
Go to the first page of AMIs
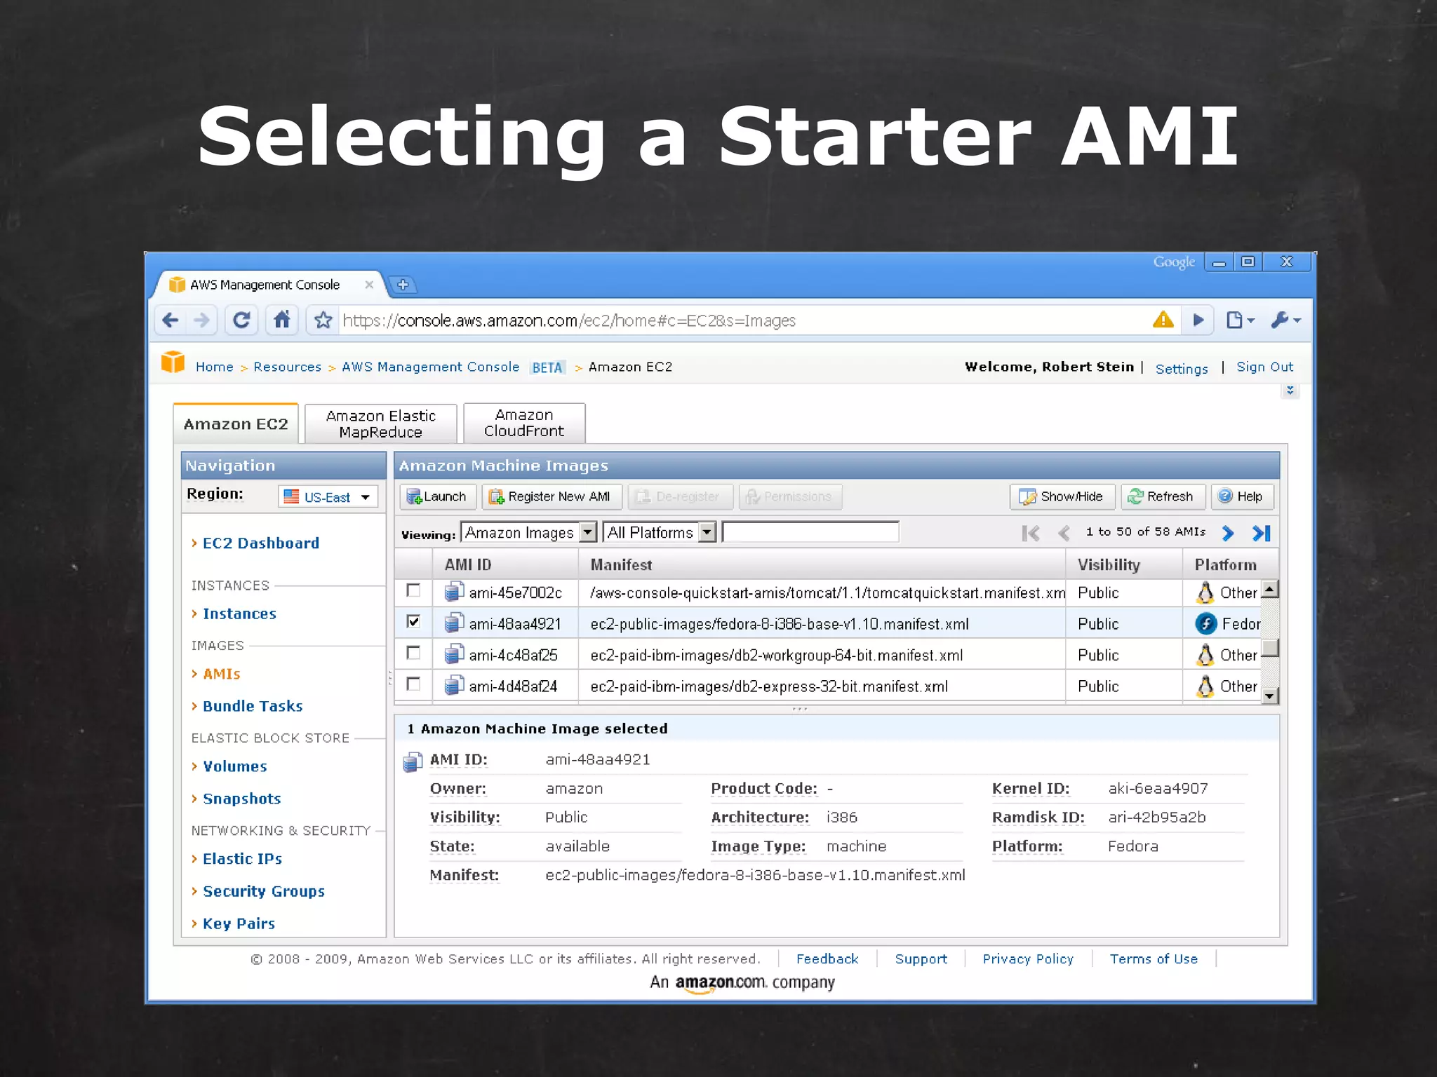1031,534
